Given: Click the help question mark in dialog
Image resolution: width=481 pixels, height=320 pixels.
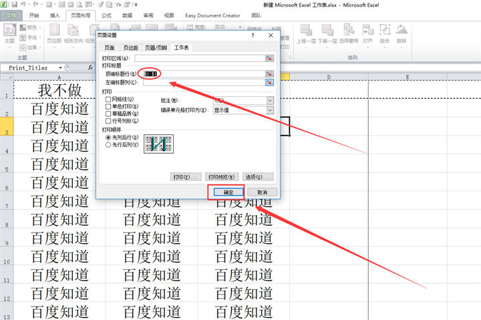Looking at the screenshot, I should tap(253, 35).
